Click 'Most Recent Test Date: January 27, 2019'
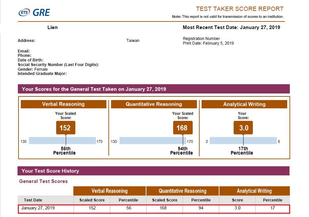309x217 pixels. click(x=231, y=27)
